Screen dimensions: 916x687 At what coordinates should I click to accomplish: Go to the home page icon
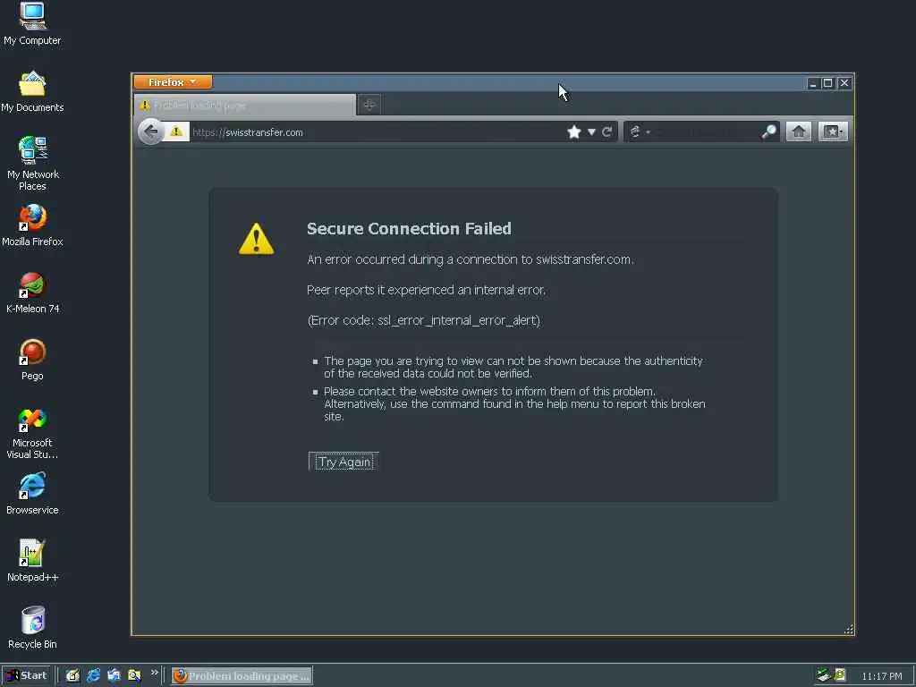point(799,131)
